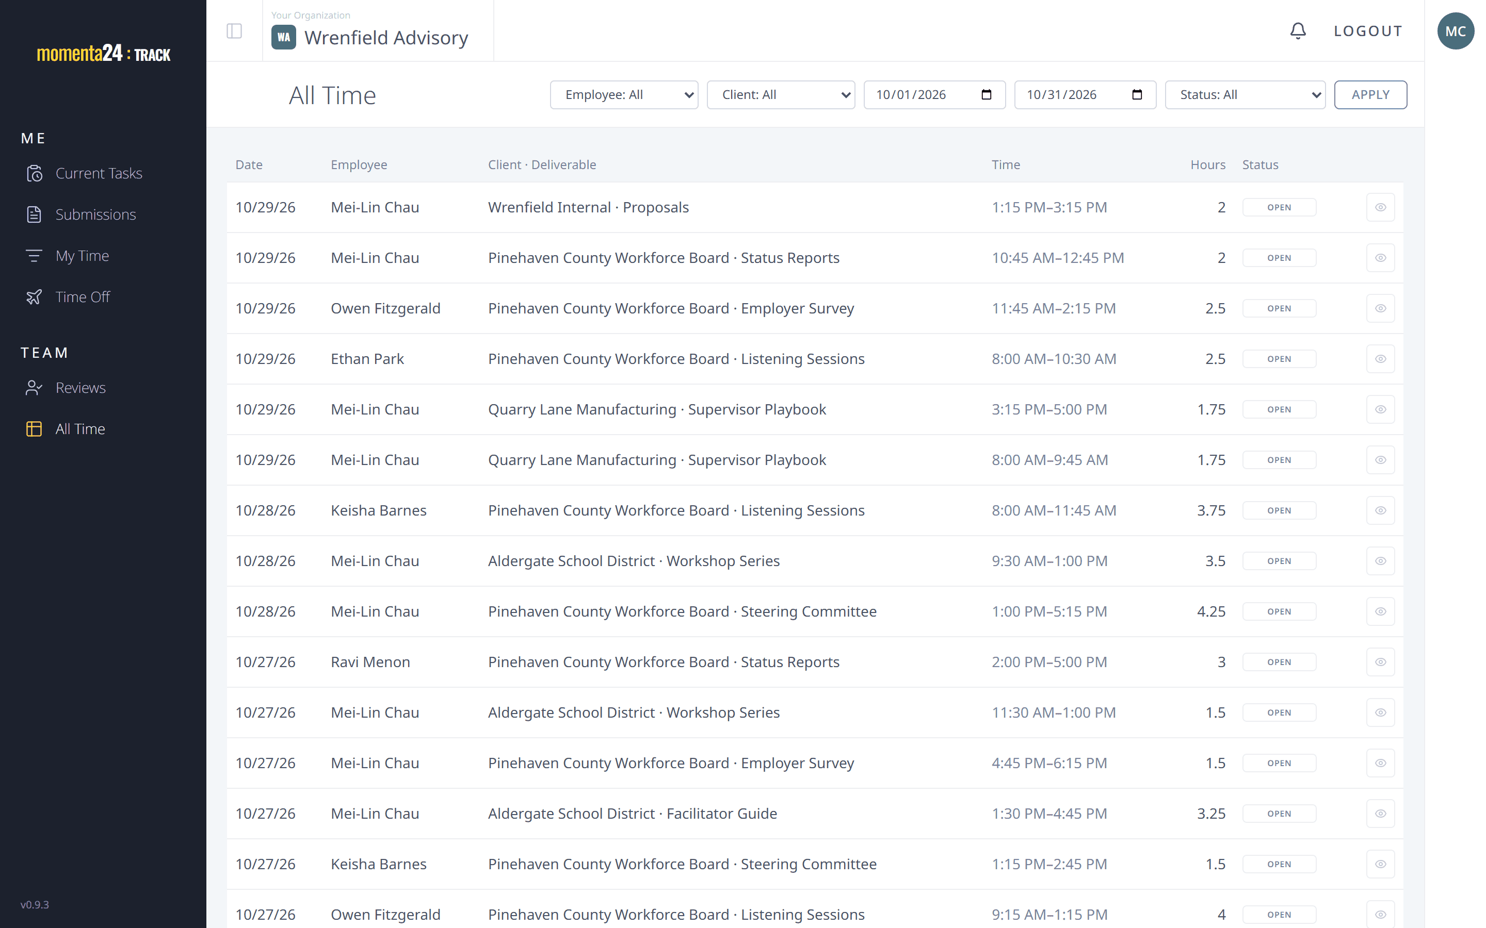
Task: View Keisha Barnes 10/28 Listening Sessions entry
Action: click(x=1380, y=510)
